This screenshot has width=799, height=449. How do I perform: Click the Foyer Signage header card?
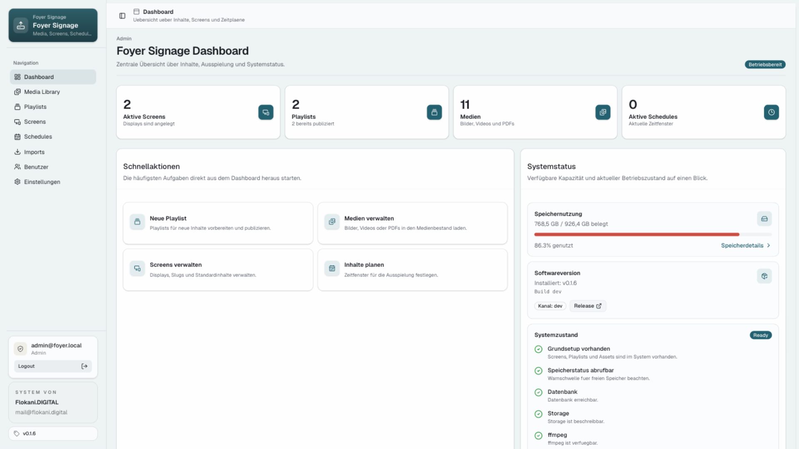pos(53,25)
